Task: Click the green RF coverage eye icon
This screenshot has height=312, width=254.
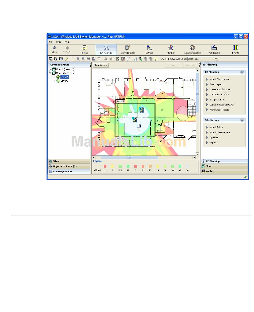Action: (x=140, y=59)
